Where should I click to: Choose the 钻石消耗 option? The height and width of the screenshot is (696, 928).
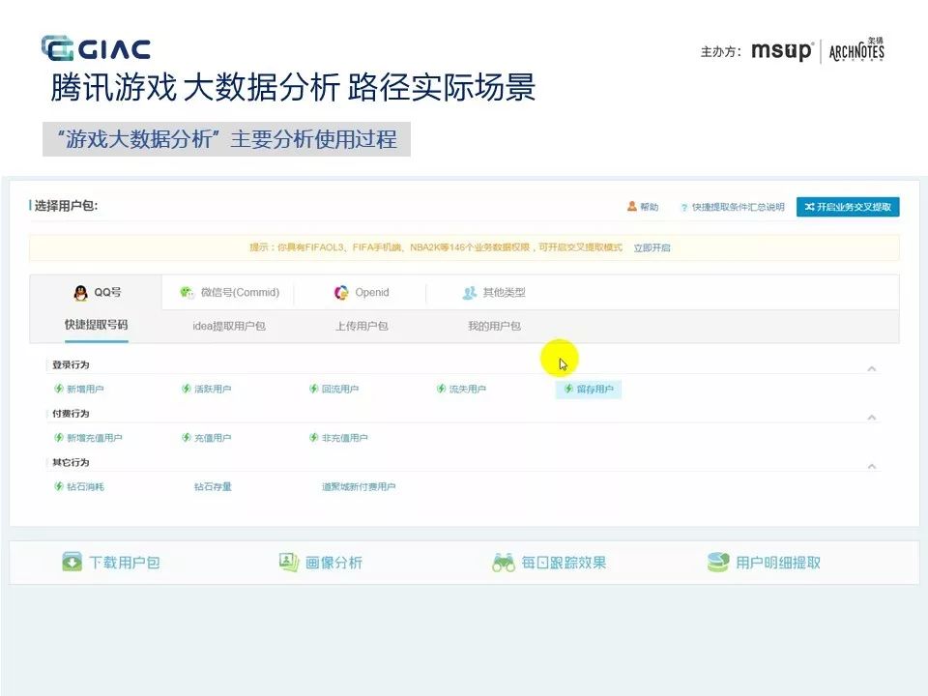tap(79, 486)
